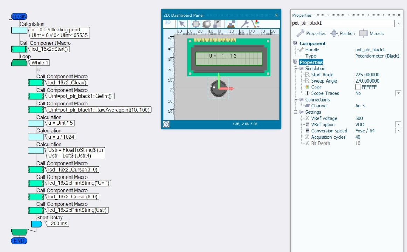Click the Bit Depth value 10
Screen dimensions: 407x252
pos(358,143)
